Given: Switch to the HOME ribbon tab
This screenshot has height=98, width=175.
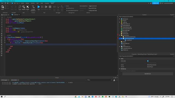Looking at the screenshot, I should [22, 3].
